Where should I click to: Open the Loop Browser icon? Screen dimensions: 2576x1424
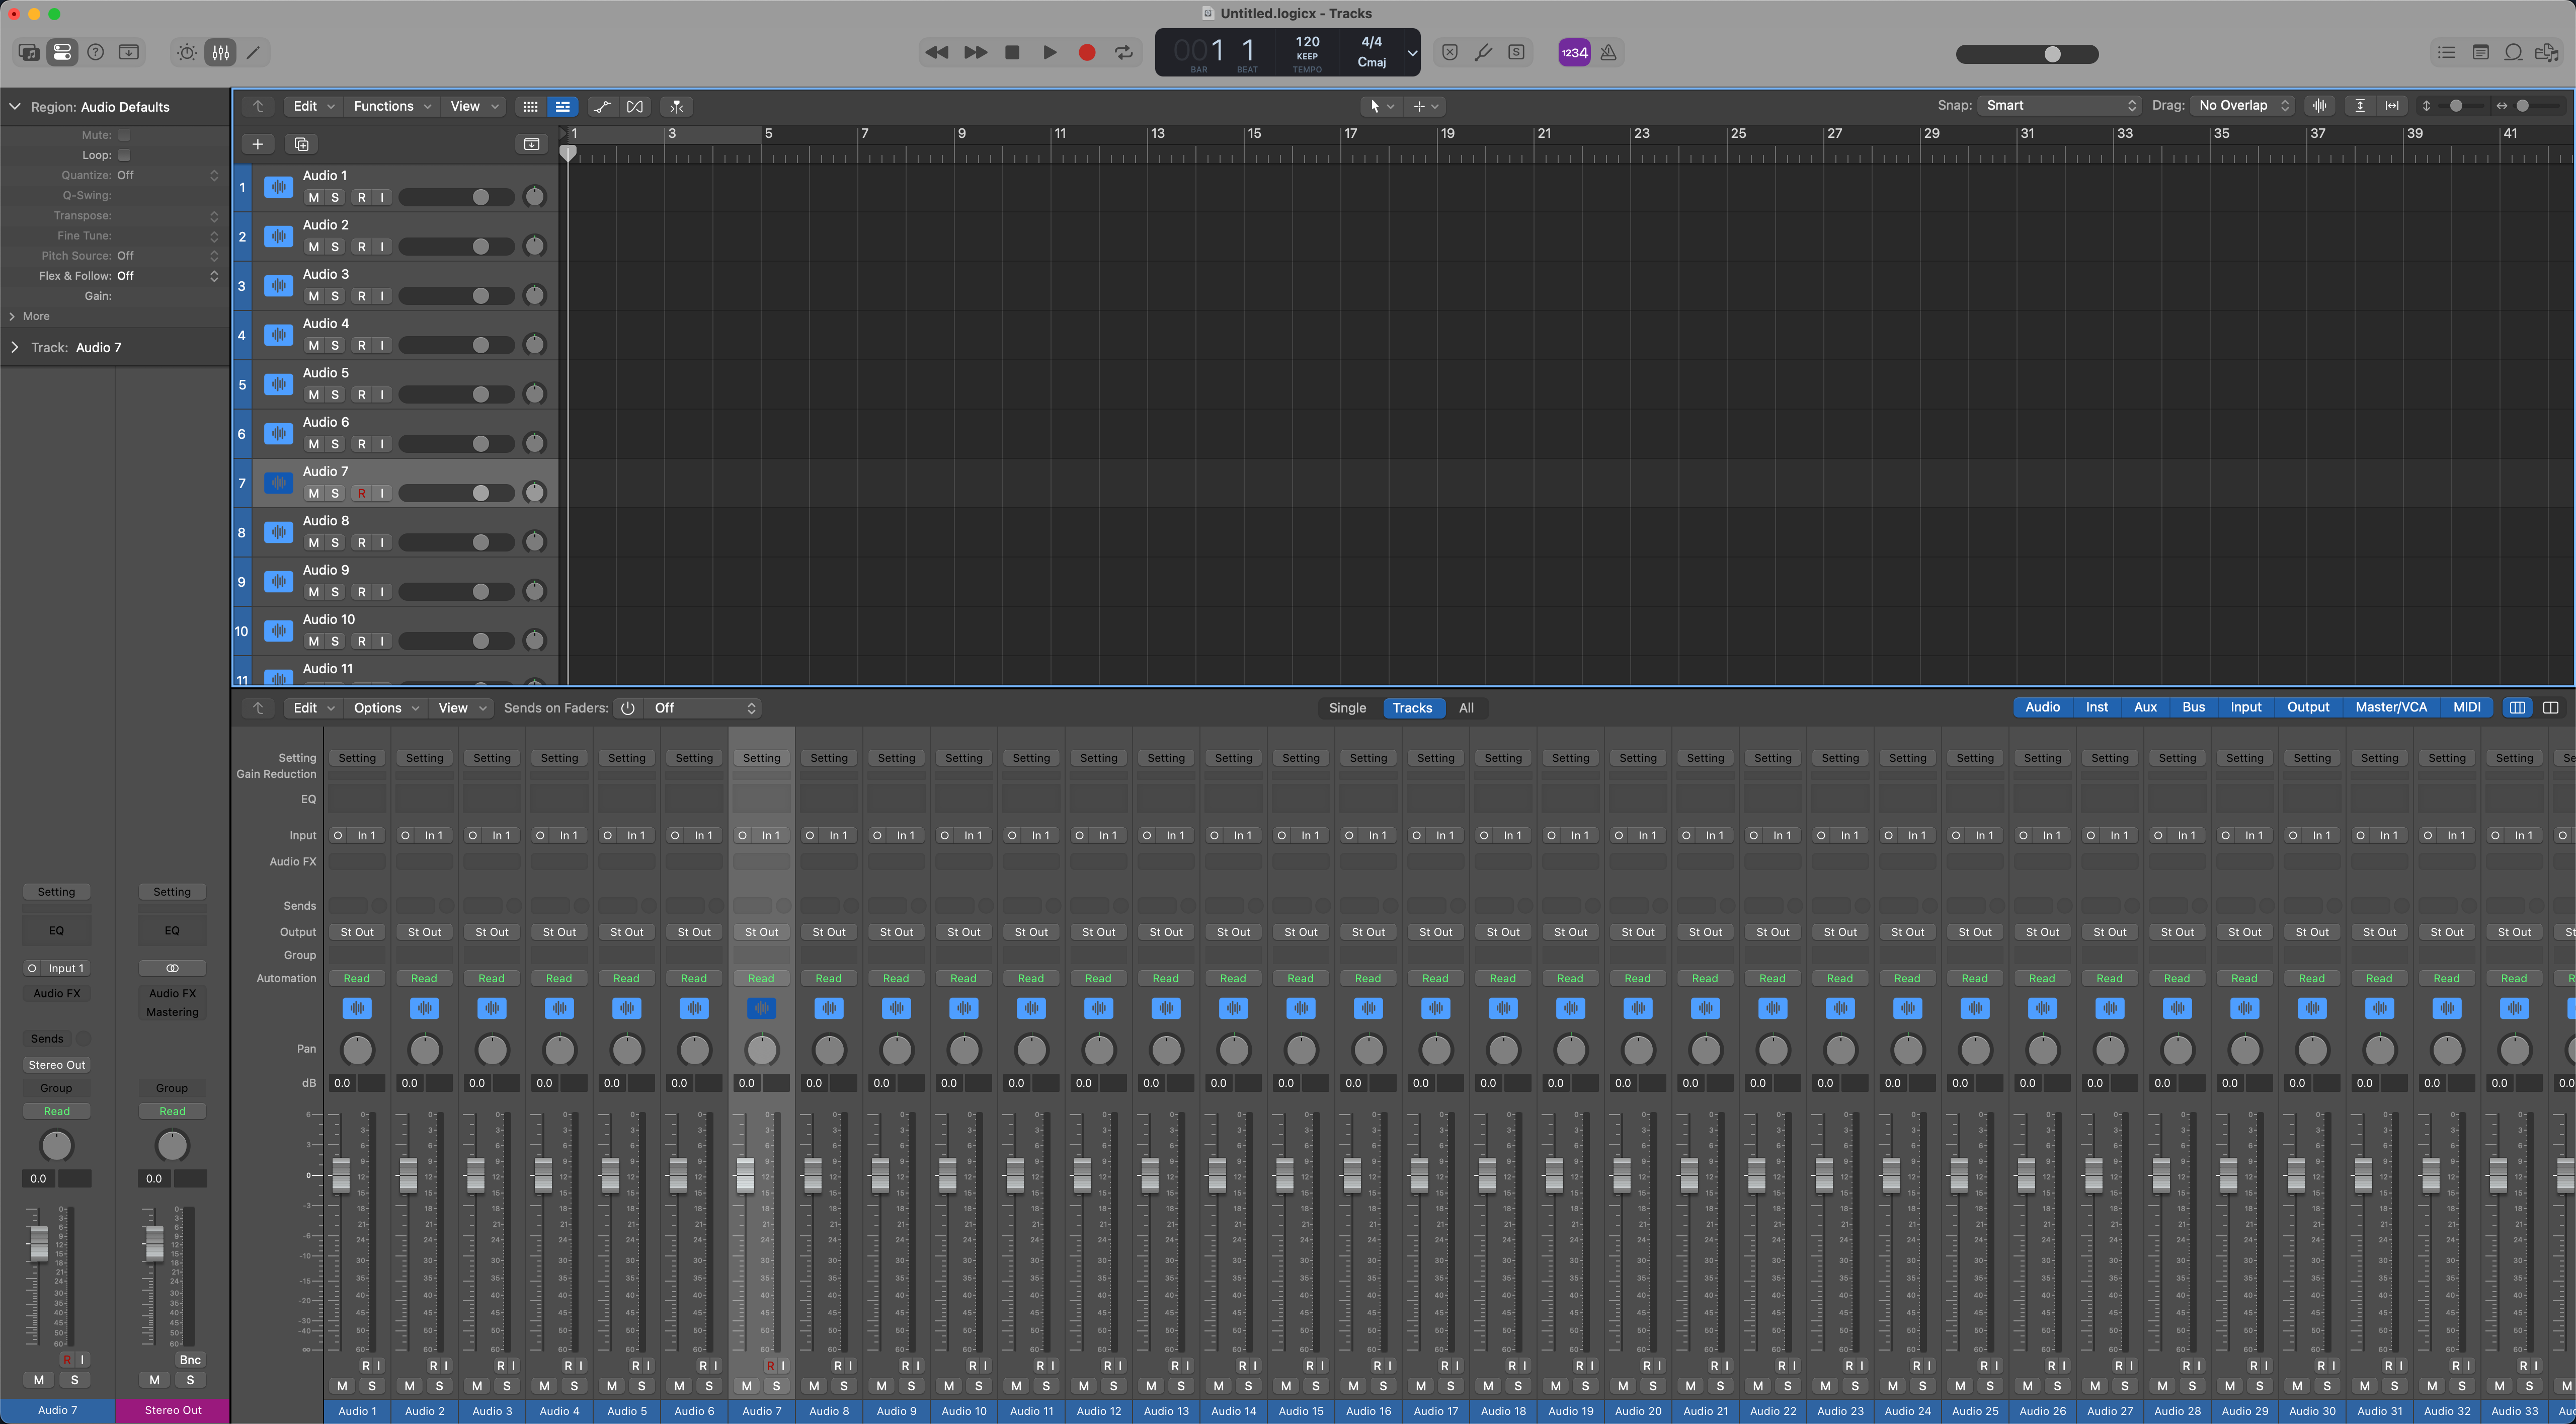(x=2513, y=52)
